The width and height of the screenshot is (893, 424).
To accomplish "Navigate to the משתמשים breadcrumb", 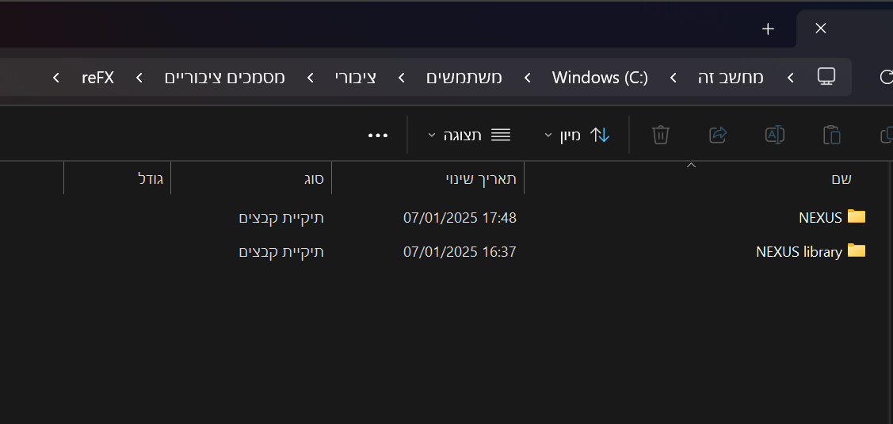I will (464, 78).
